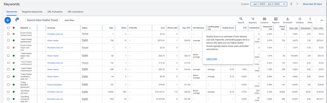Open the filter funnel icon
This screenshot has height=103, width=327.
(x=16, y=20)
